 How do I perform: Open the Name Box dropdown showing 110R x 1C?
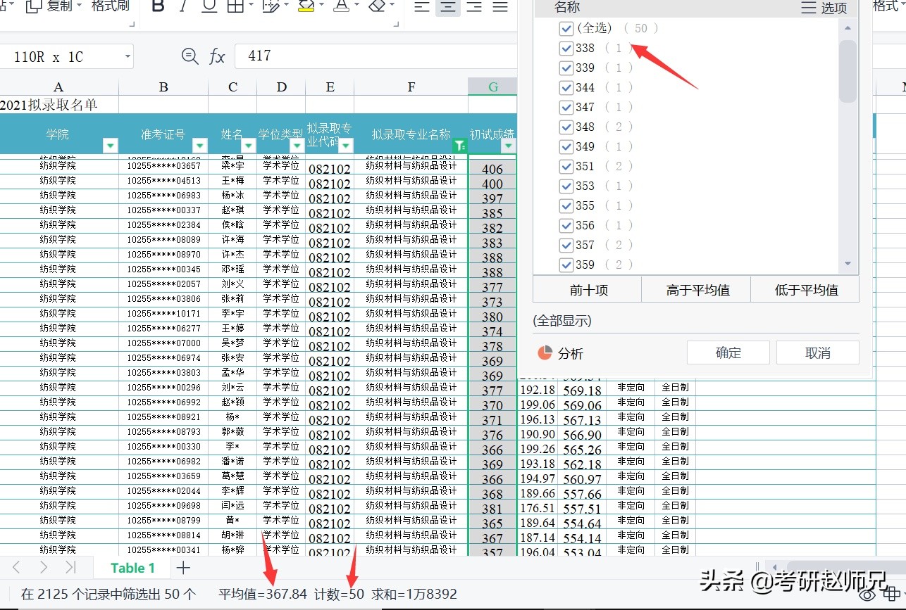(x=127, y=56)
